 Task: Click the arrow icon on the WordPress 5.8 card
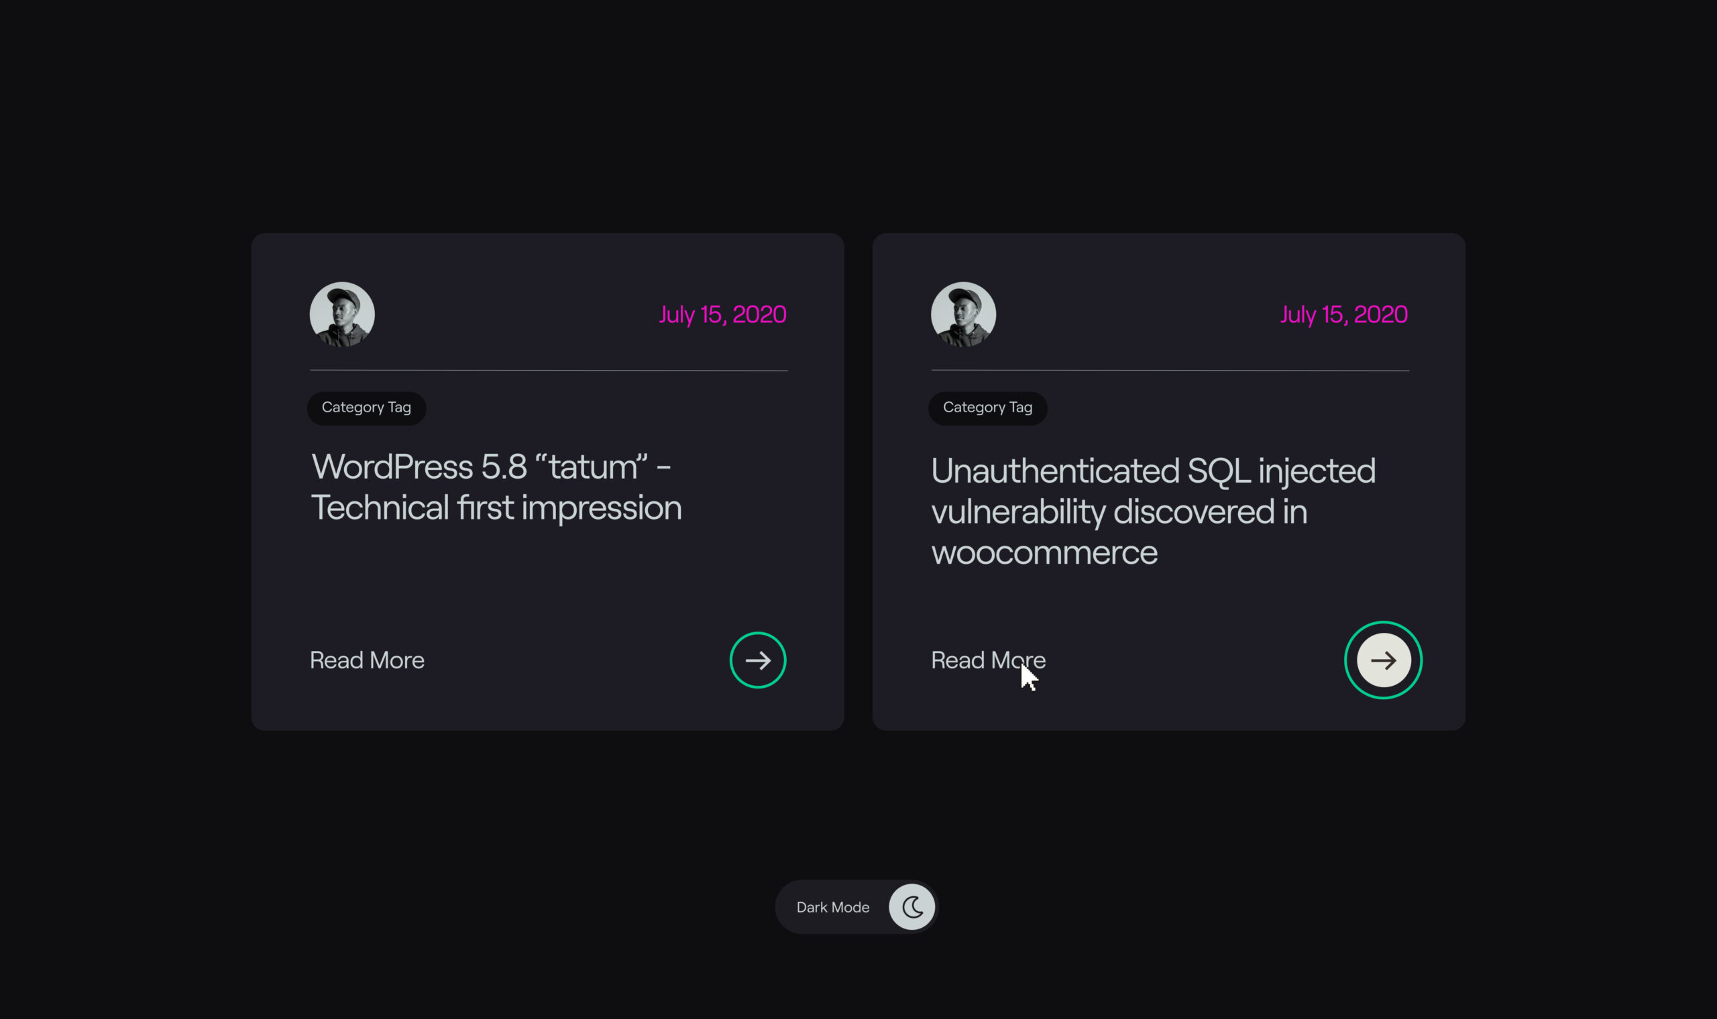pyautogui.click(x=757, y=660)
